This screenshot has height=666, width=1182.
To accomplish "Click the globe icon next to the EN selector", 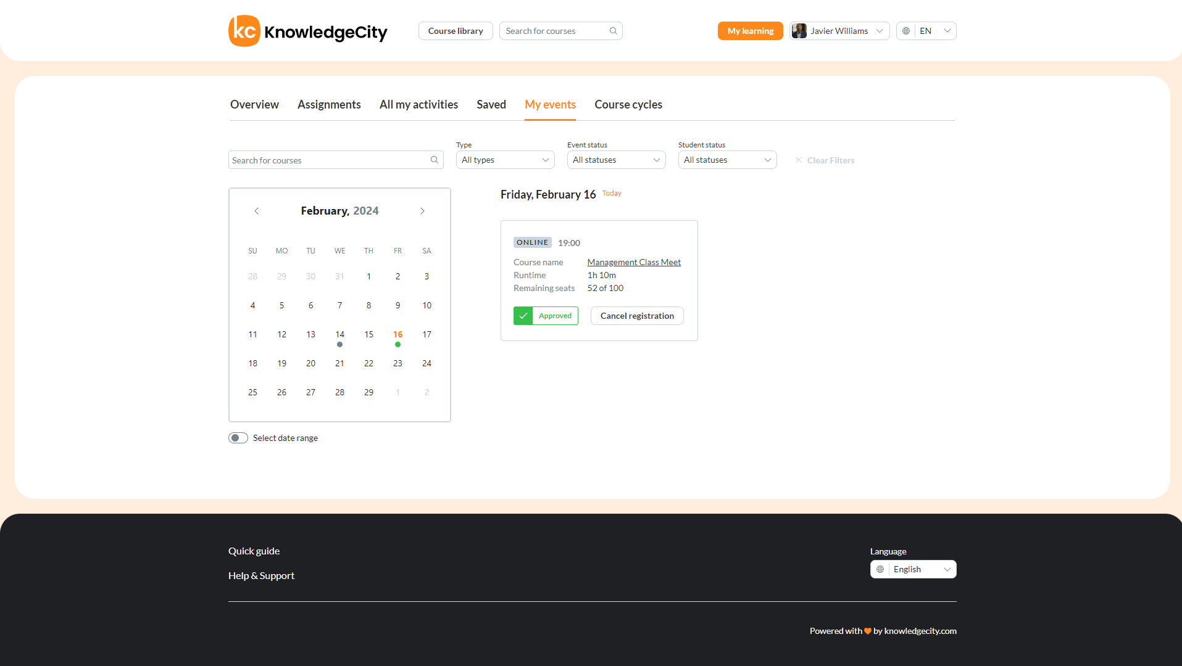I will point(905,30).
